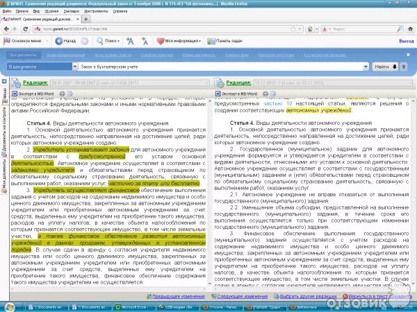The width and height of the screenshot is (417, 312).
Task: Open Моя информация heart icon
Action: tap(161, 41)
